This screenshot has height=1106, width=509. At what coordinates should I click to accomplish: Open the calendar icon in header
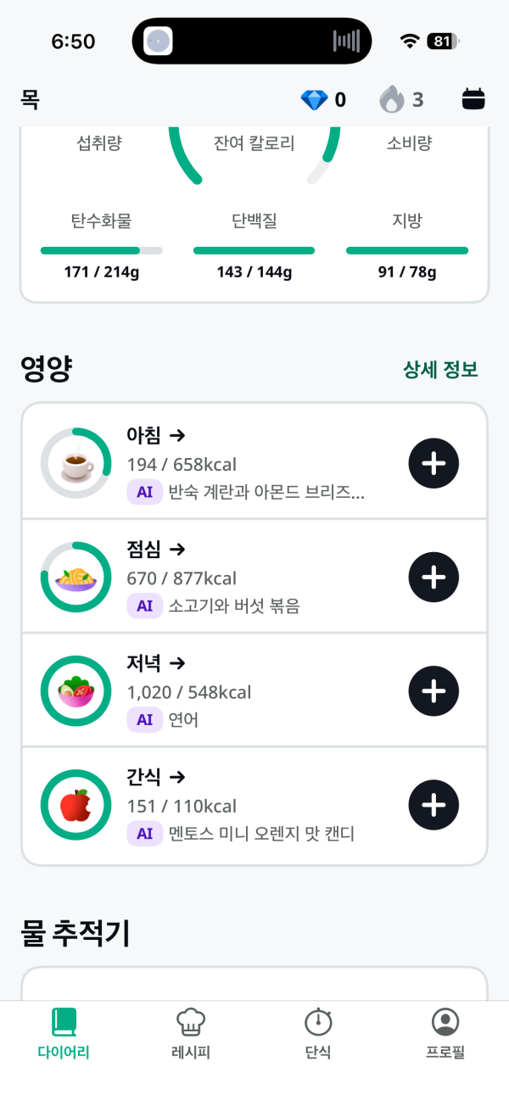click(473, 100)
